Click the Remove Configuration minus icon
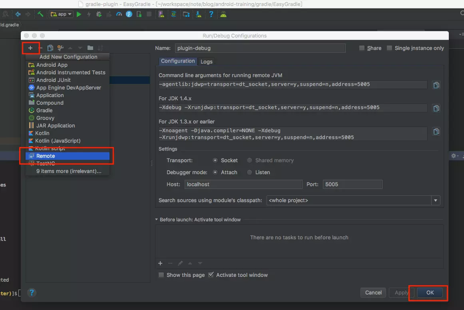 tap(40, 48)
